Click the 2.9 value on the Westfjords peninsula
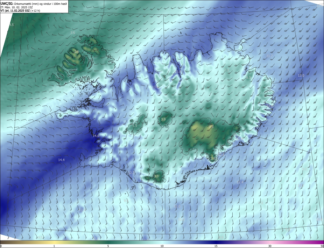324x248 pixels. click(77, 51)
